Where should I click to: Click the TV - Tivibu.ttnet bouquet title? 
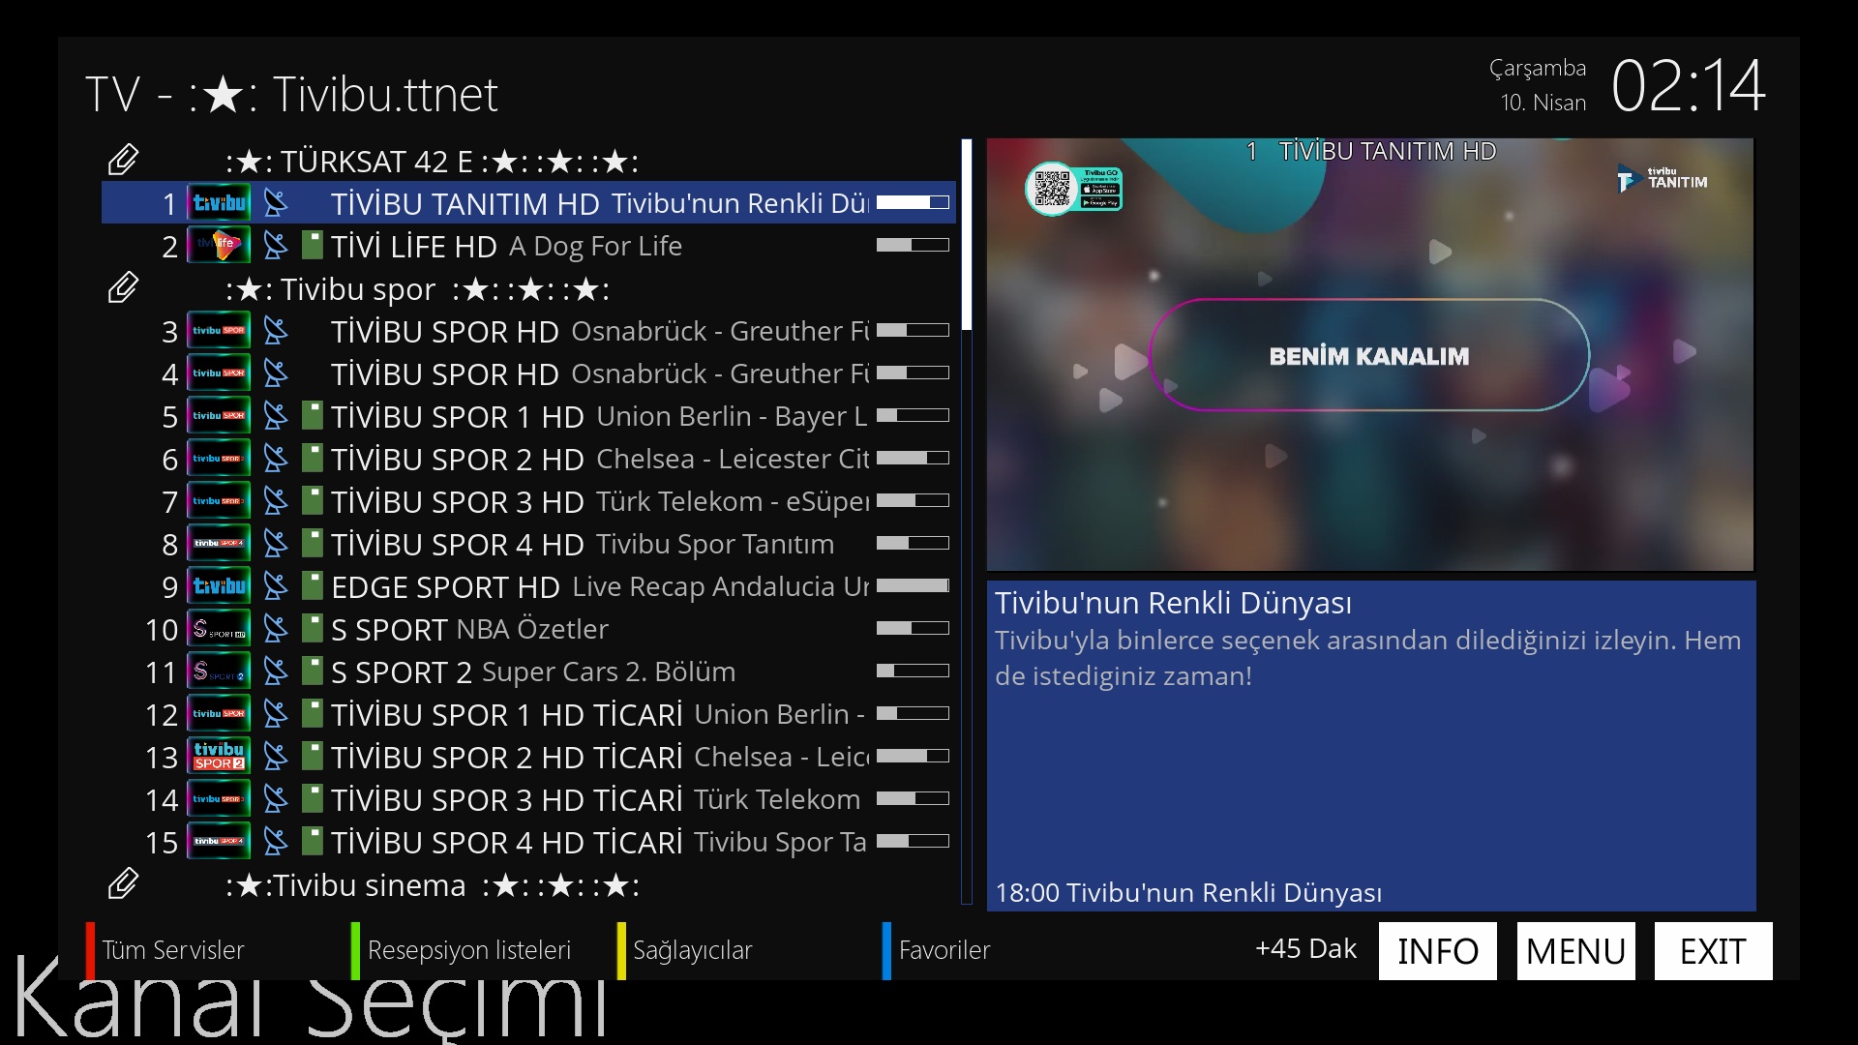[291, 94]
